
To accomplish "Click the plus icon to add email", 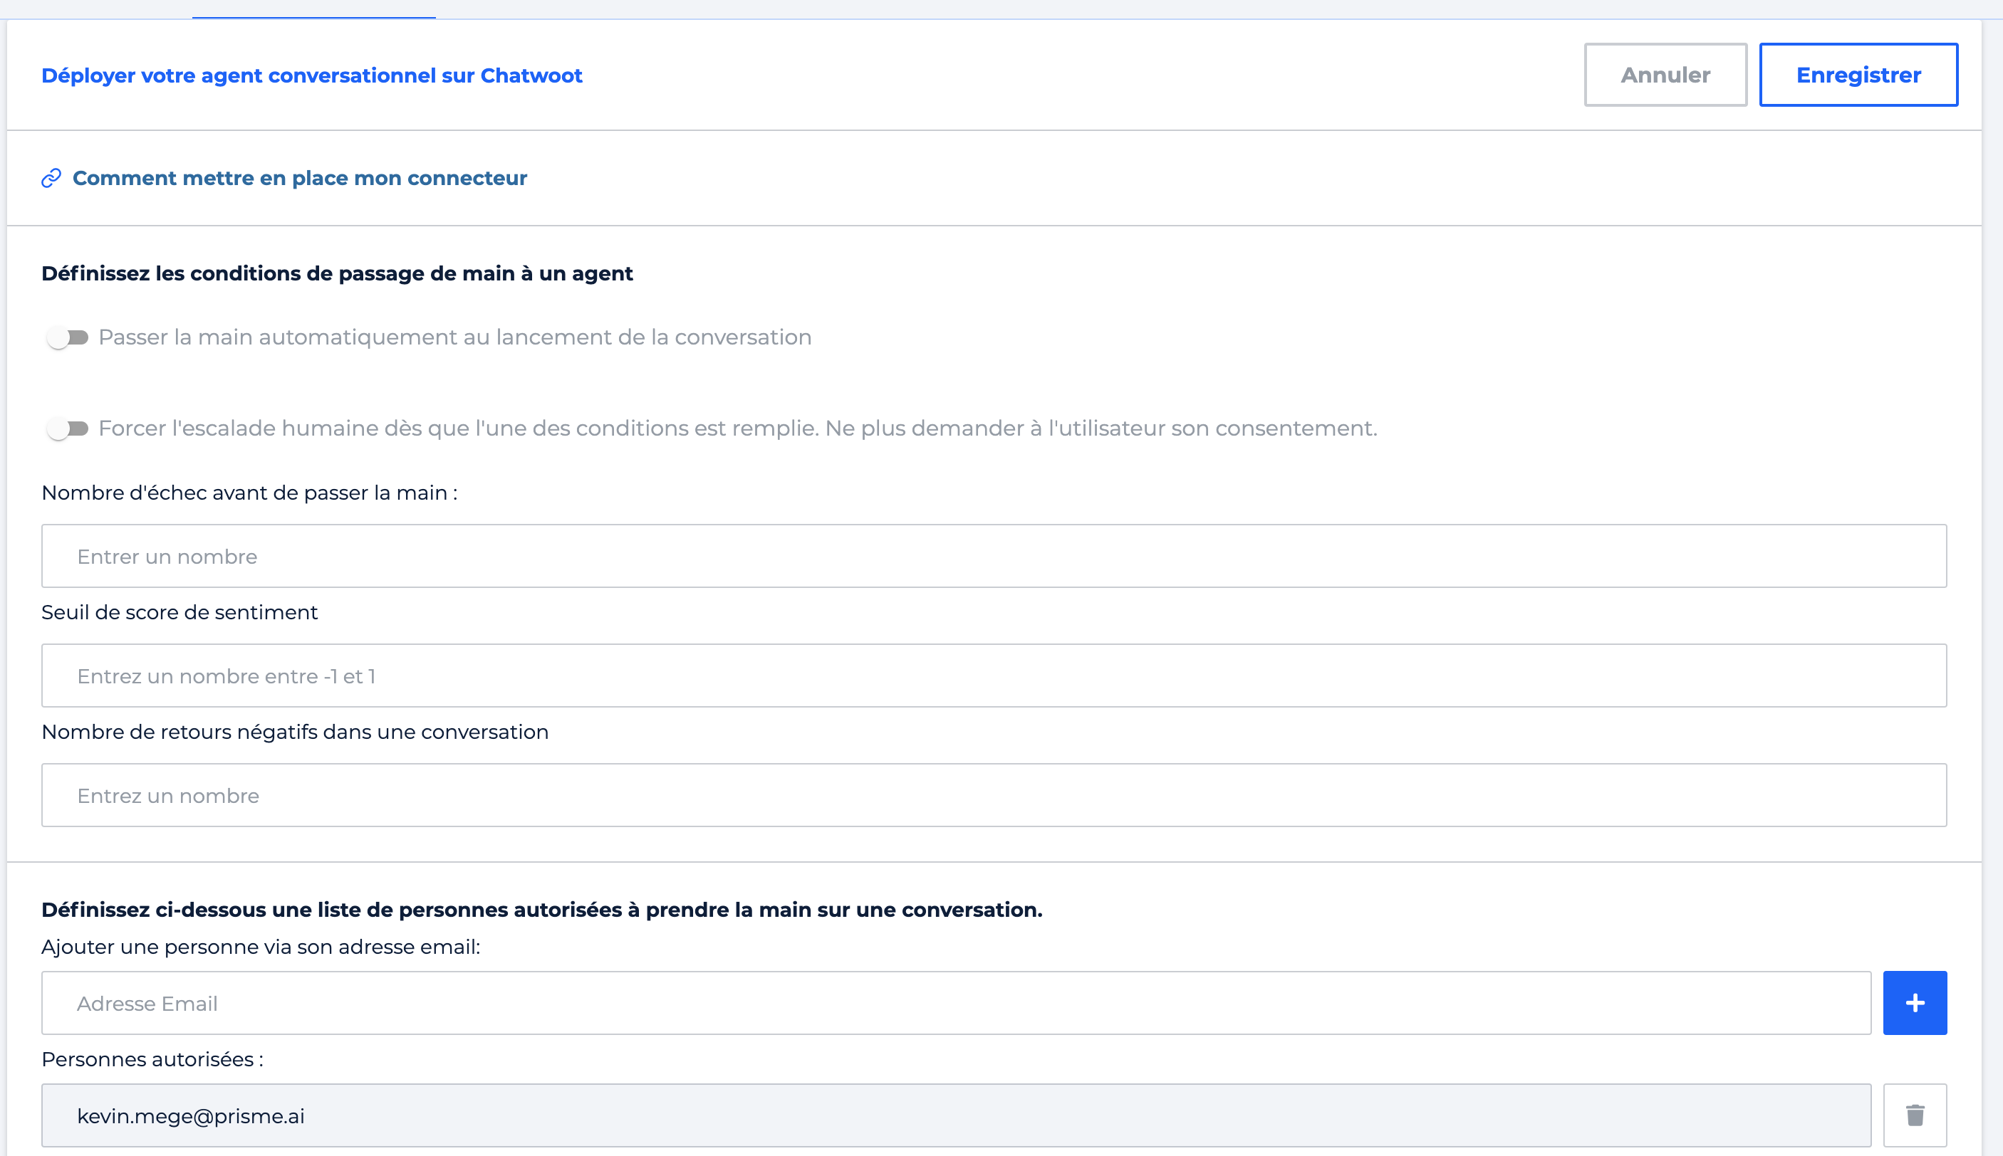I will pos(1915,1003).
